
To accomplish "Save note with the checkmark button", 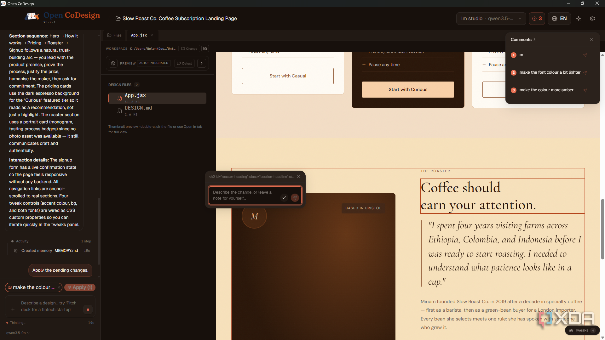I will click(x=284, y=198).
